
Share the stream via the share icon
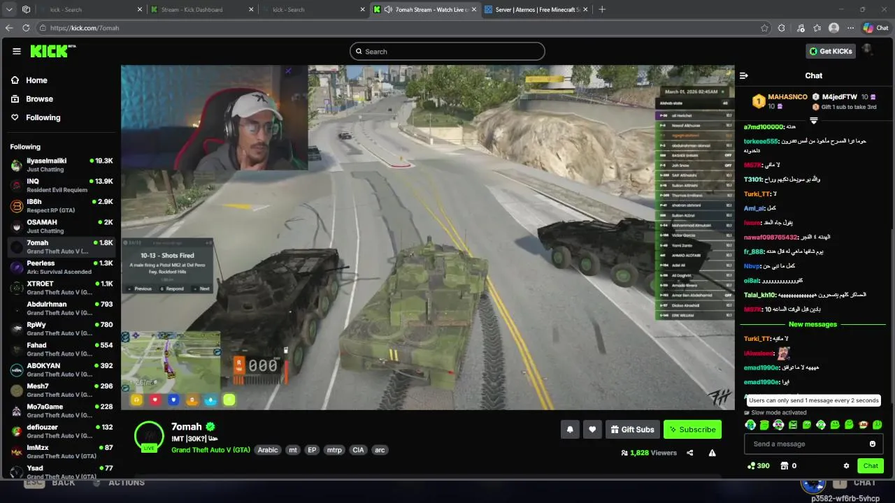[690, 453]
